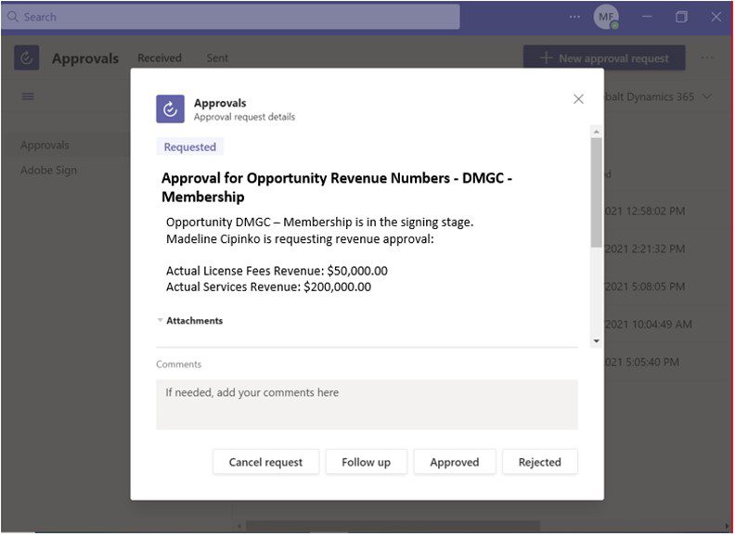
Task: Click into the comments text box
Action: coord(367,404)
